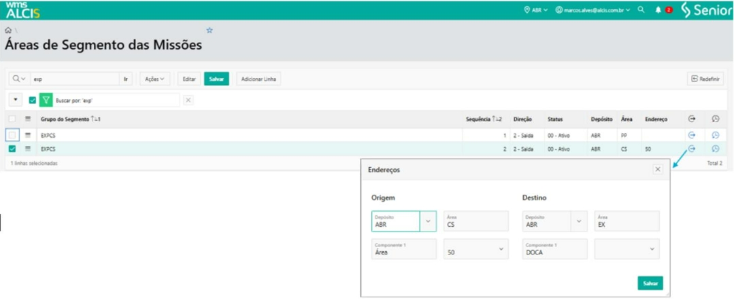Click Origem Depósito field with ABR
734x300 pixels.
tap(395, 221)
